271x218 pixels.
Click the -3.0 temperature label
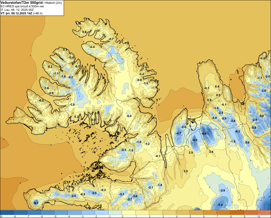coord(263,91)
